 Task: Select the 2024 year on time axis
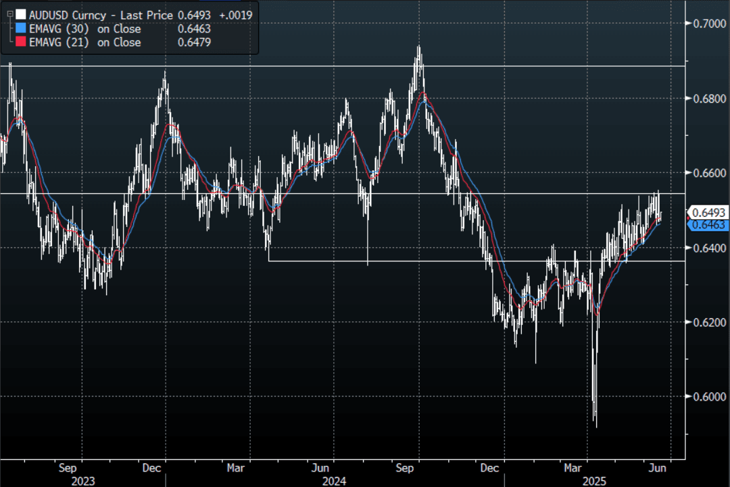click(335, 480)
